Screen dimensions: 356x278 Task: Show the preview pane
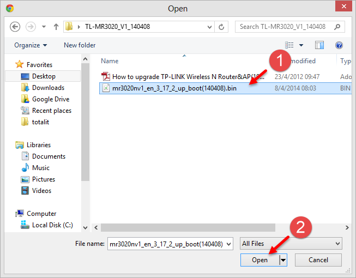[x=319, y=45]
